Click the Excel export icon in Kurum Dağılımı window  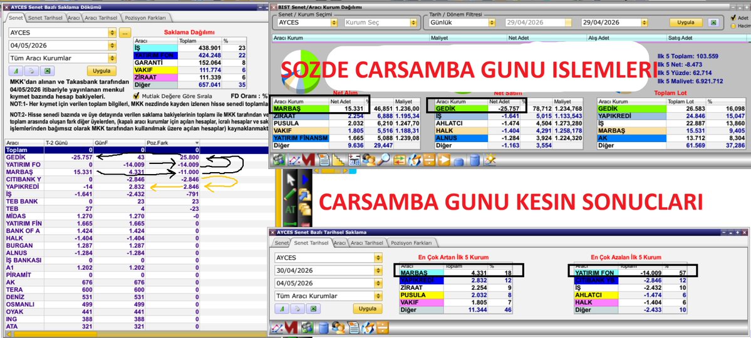click(x=713, y=23)
